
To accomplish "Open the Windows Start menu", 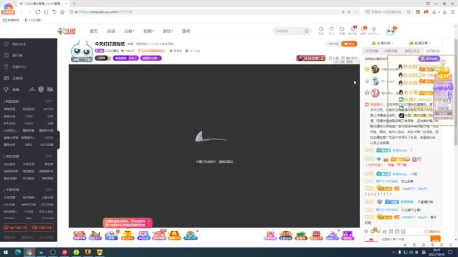I will pyautogui.click(x=6, y=252).
